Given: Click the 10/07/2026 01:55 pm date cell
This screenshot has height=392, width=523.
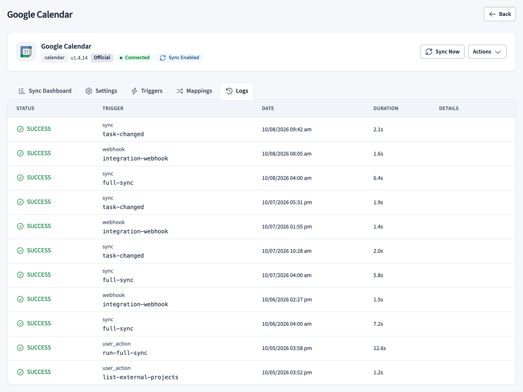Looking at the screenshot, I should [287, 227].
